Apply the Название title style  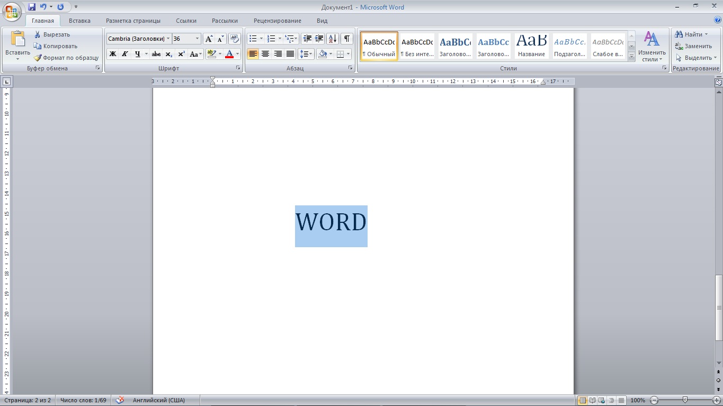tap(532, 46)
